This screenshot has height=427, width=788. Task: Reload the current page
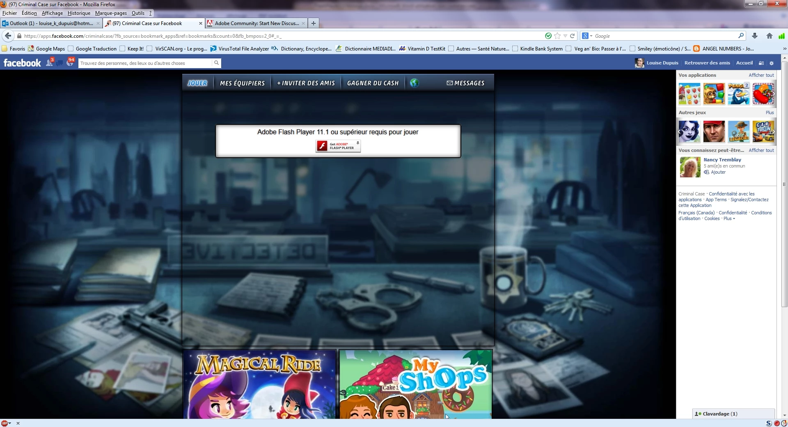coord(572,36)
